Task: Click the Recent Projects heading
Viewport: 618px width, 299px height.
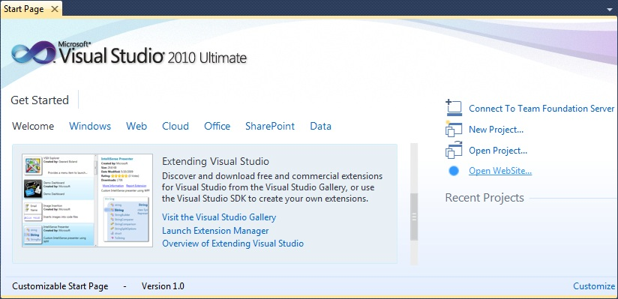Action: 484,197
